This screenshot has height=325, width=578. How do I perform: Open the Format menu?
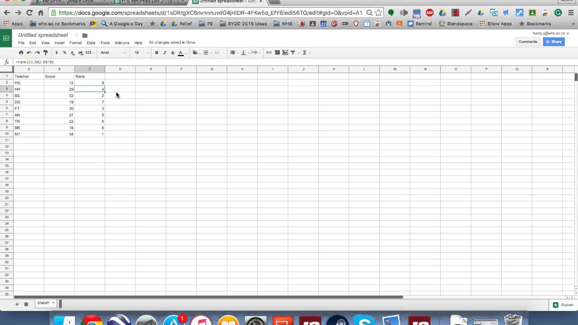pyautogui.click(x=75, y=43)
